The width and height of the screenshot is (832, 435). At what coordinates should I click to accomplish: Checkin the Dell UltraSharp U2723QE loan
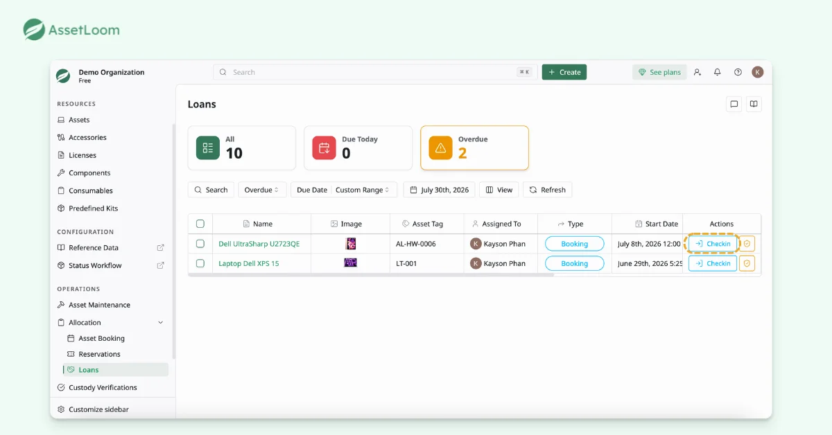click(x=713, y=244)
